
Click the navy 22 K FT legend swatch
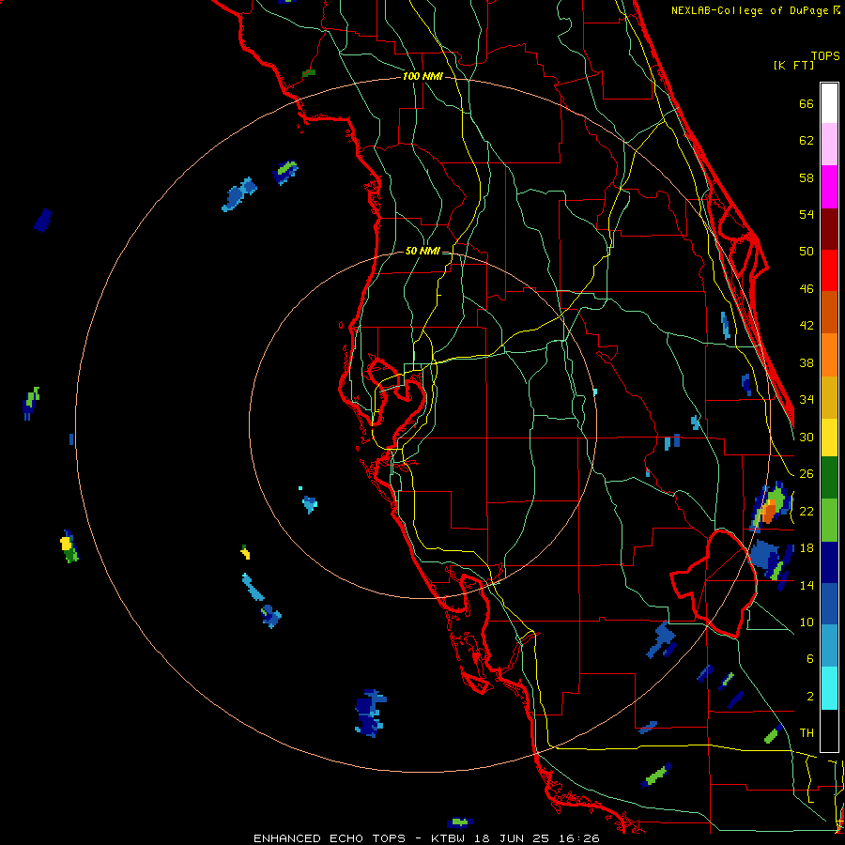pos(829,562)
